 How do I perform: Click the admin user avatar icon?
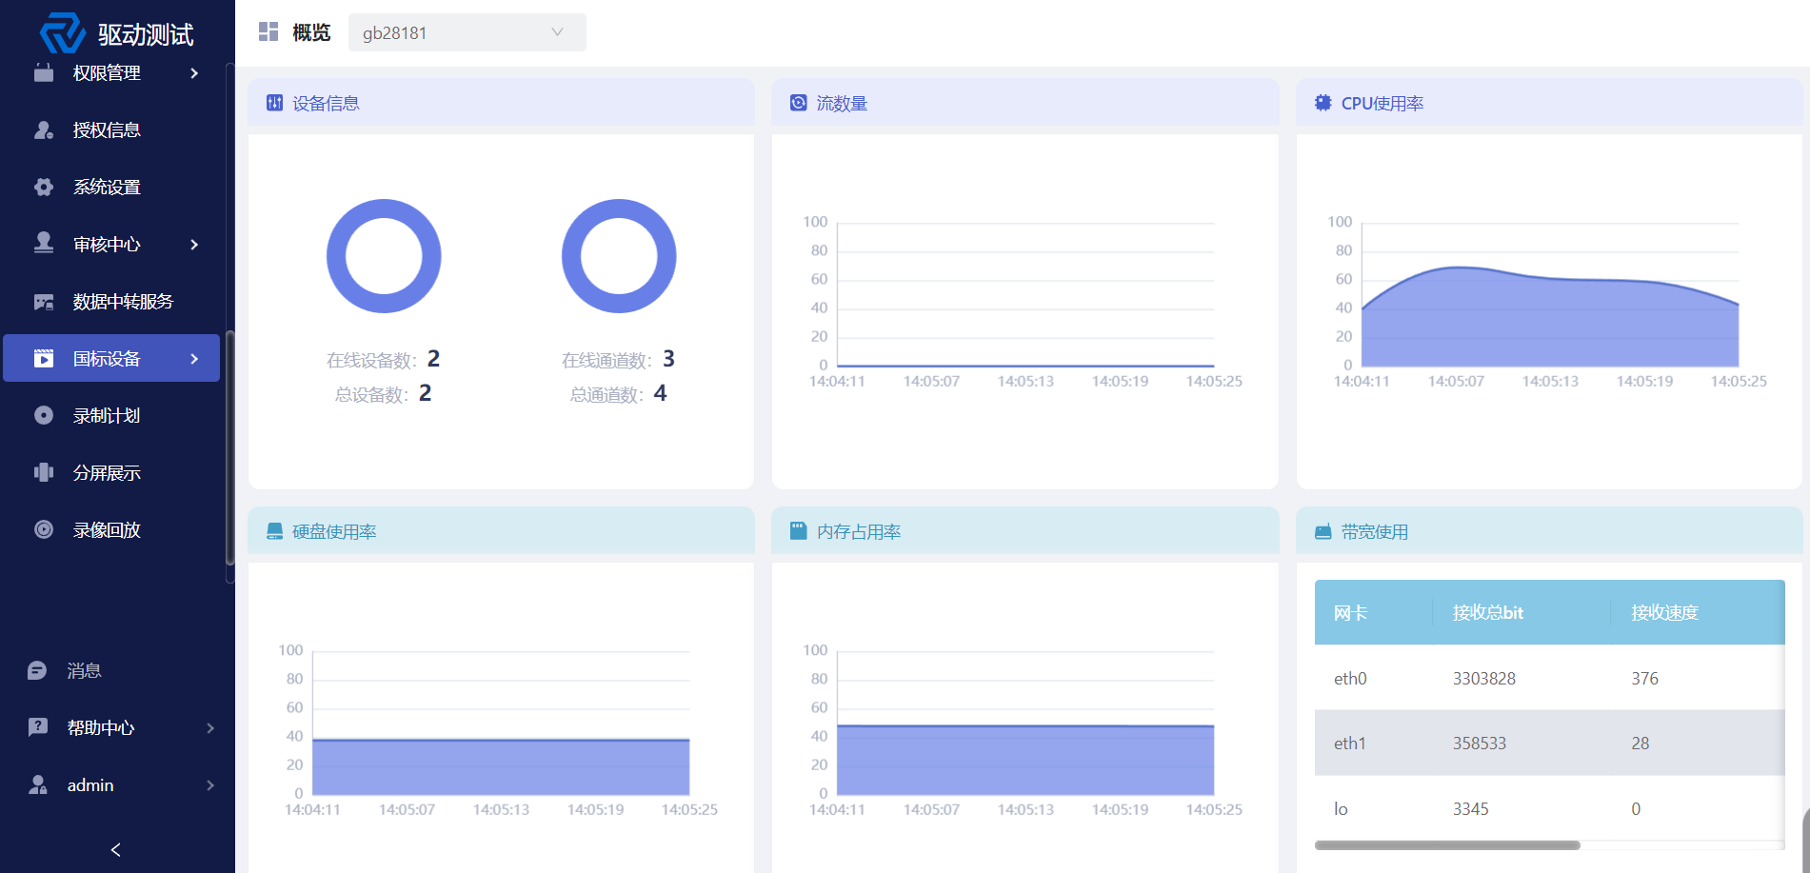(37, 784)
